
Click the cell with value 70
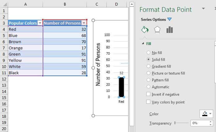click(x=65, y=42)
